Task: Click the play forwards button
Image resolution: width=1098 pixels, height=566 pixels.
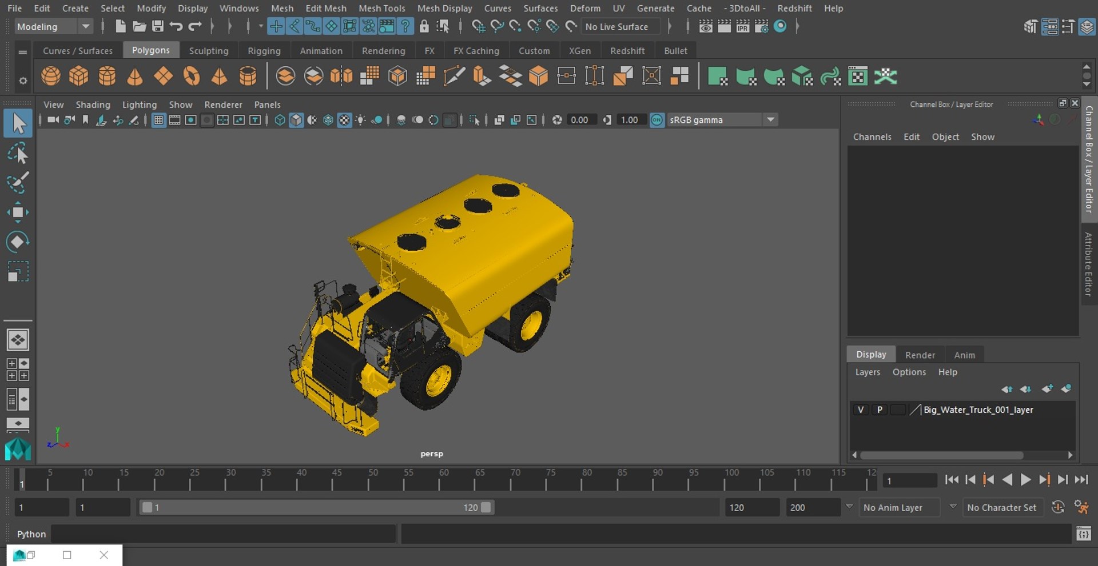Action: [1026, 480]
